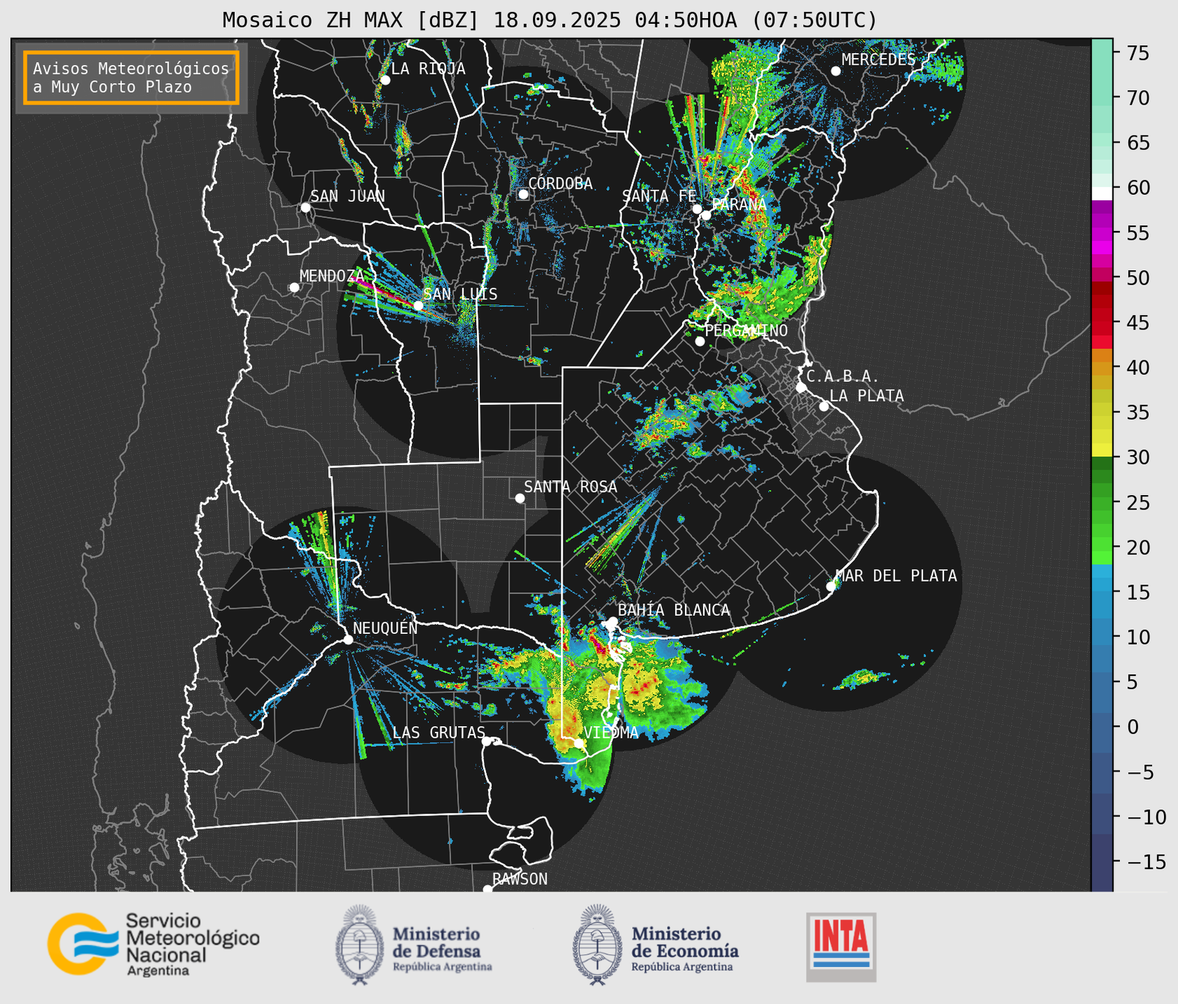Select the Mercedes city marker dot
Viewport: 1178px width, 1004px height.
pyautogui.click(x=835, y=71)
